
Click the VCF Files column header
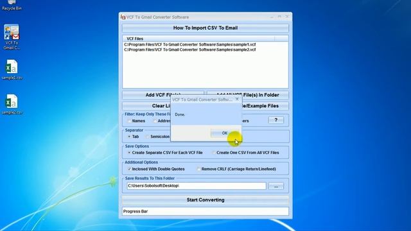click(x=199, y=38)
